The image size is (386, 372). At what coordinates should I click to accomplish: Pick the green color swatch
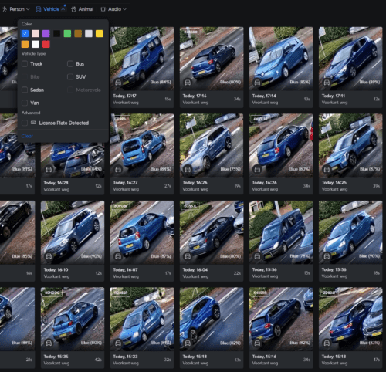(67, 33)
